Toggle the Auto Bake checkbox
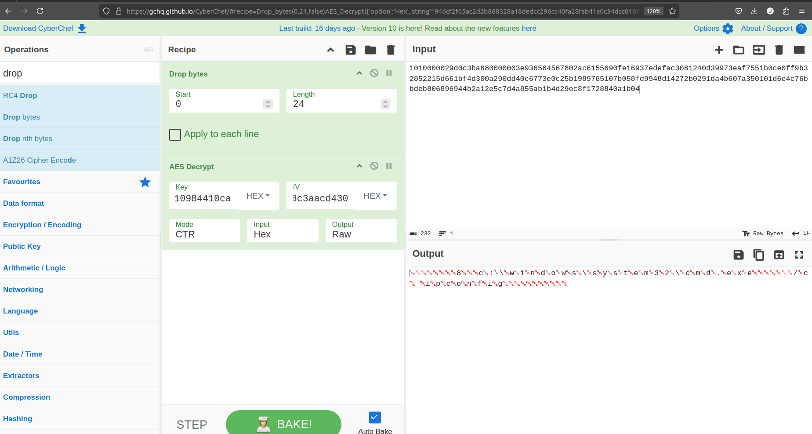 pyautogui.click(x=375, y=417)
